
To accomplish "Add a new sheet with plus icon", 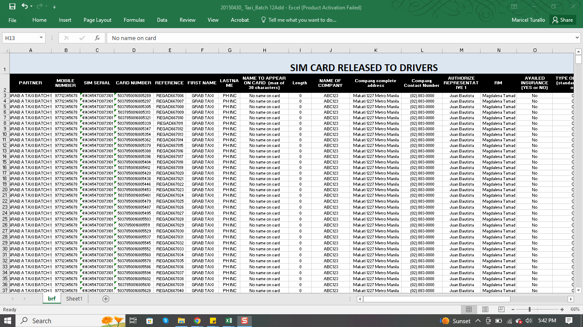I will (106, 299).
